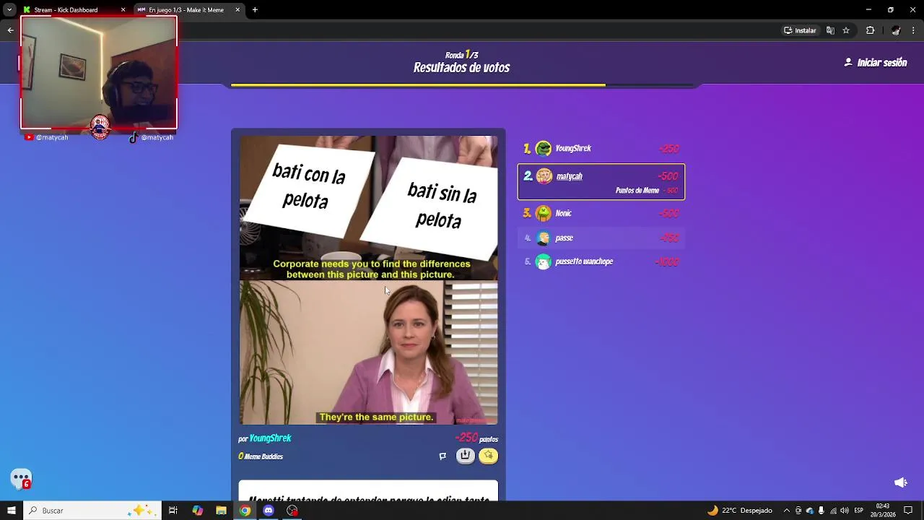Favorite the meme with the star button
The width and height of the screenshot is (924, 520).
(489, 456)
